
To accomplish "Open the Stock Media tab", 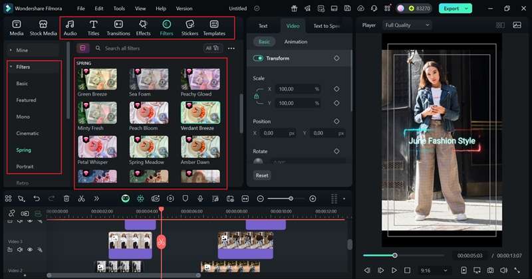I will [43, 28].
